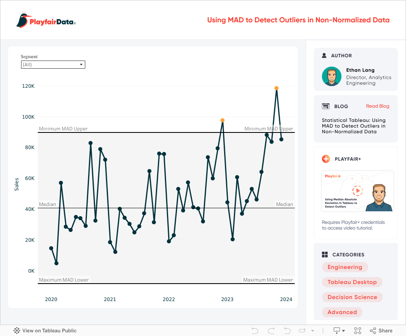Screen dimensions: 406x336
Task: Open the Segment filter dropdown
Action: (53, 65)
